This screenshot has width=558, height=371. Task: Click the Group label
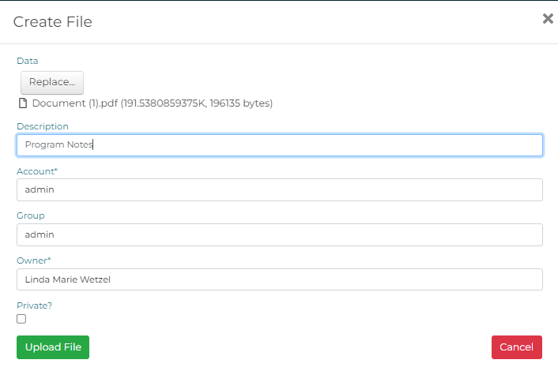31,215
